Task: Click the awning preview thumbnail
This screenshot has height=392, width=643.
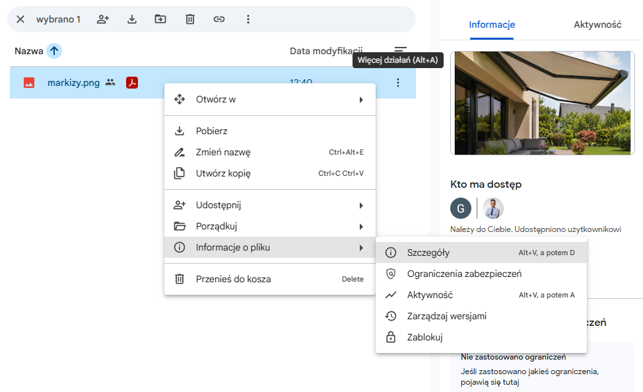Action: pyautogui.click(x=543, y=103)
